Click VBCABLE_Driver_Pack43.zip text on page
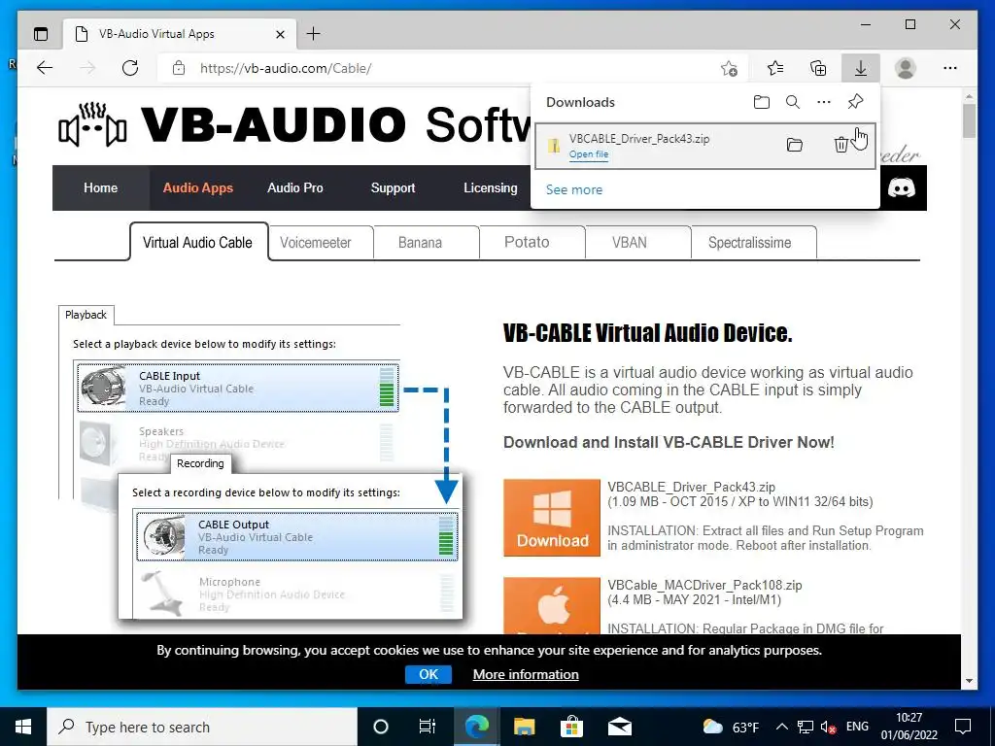Viewport: 995px width, 746px height. tap(692, 488)
